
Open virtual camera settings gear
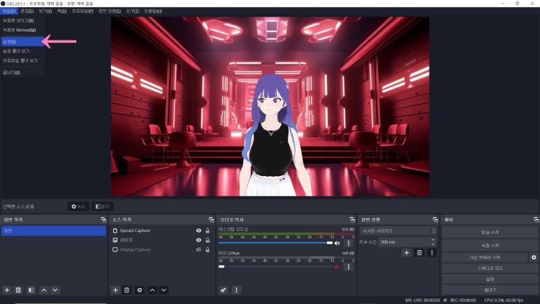point(534,257)
